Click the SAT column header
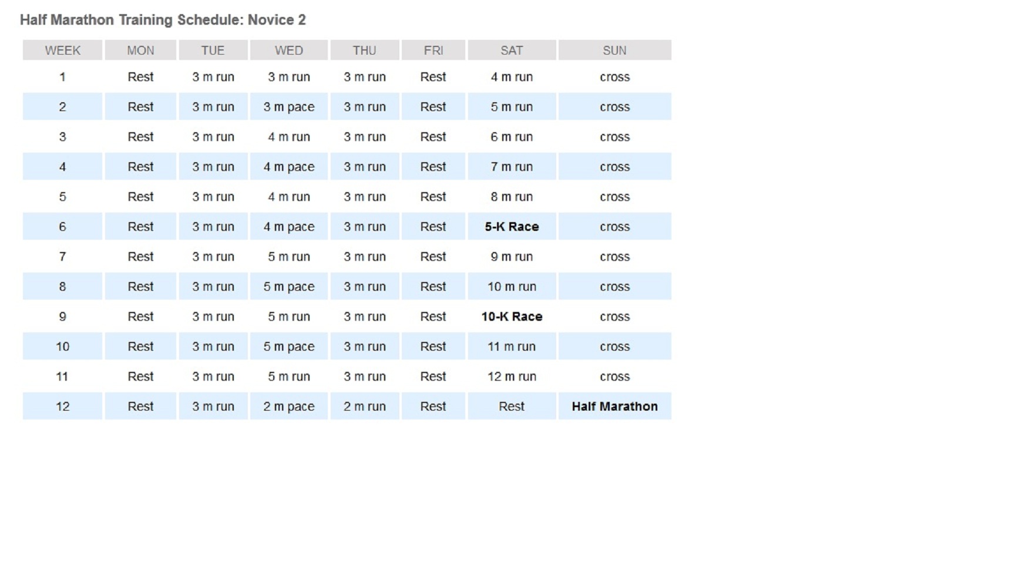 coord(512,51)
